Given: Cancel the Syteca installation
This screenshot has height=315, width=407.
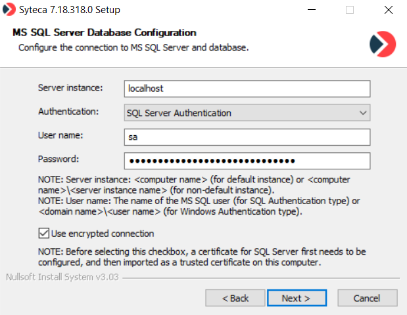Looking at the screenshot, I should click(367, 298).
